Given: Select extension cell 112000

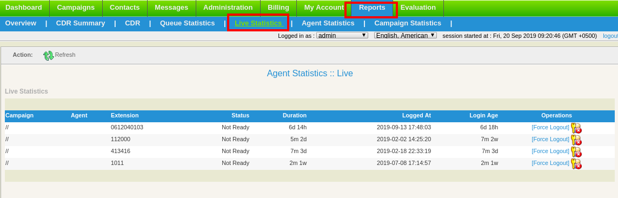Looking at the screenshot, I should pyautogui.click(x=121, y=139).
